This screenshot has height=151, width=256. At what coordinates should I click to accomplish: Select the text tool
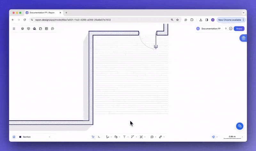click(x=124, y=137)
